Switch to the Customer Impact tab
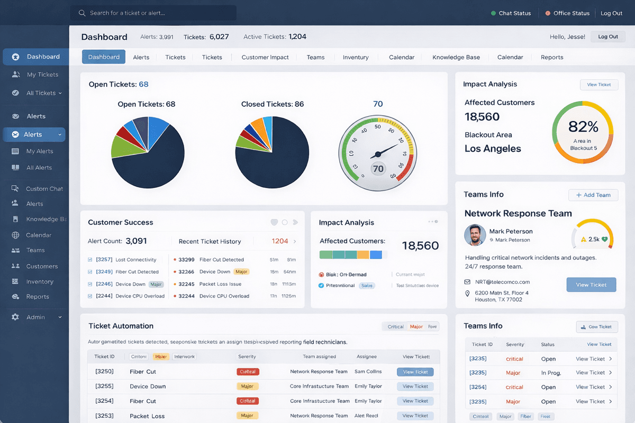This screenshot has height=423, width=635. click(265, 57)
